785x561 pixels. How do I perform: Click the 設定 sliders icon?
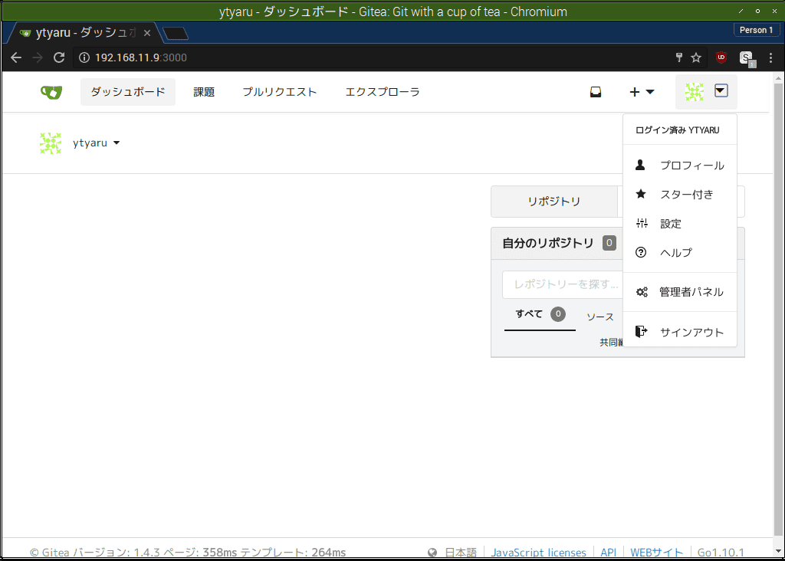(640, 223)
